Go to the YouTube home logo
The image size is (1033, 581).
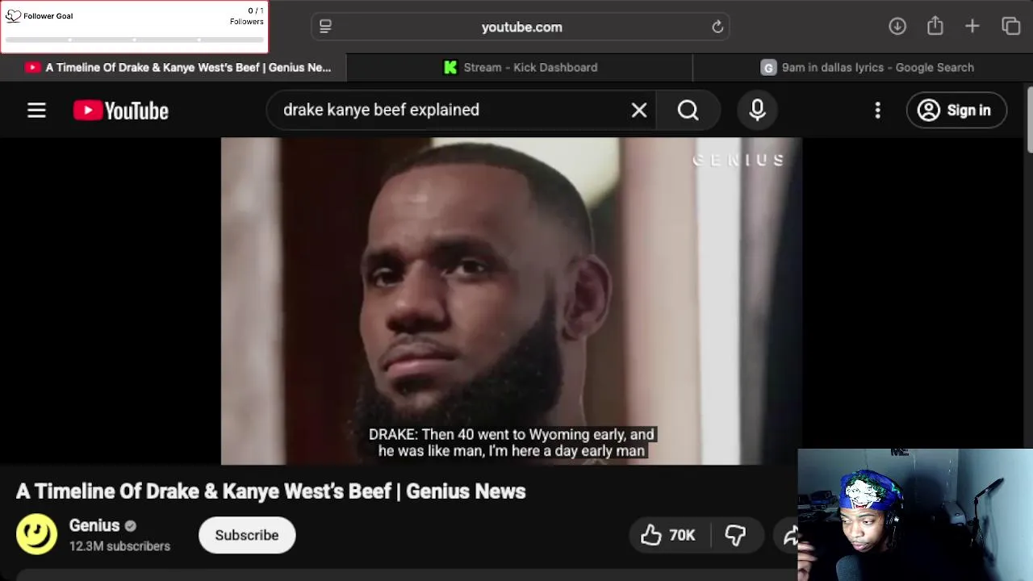pyautogui.click(x=121, y=111)
